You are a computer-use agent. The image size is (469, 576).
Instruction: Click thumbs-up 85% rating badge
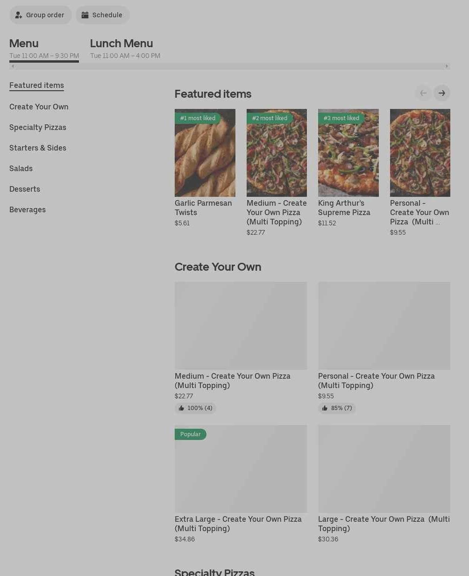(x=337, y=408)
